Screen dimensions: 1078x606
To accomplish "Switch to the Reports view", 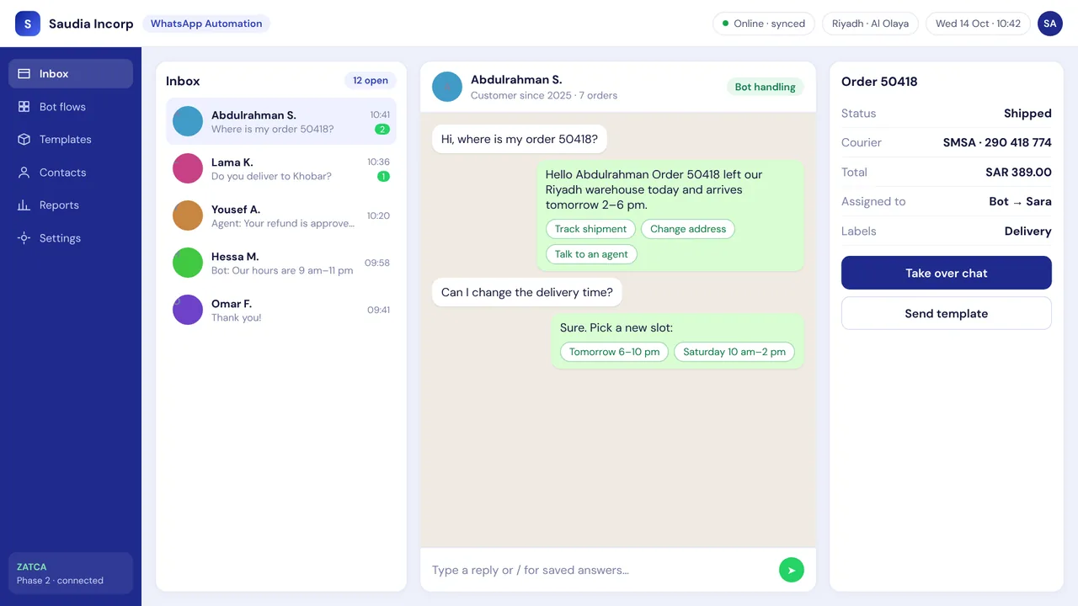I will 71,205.
